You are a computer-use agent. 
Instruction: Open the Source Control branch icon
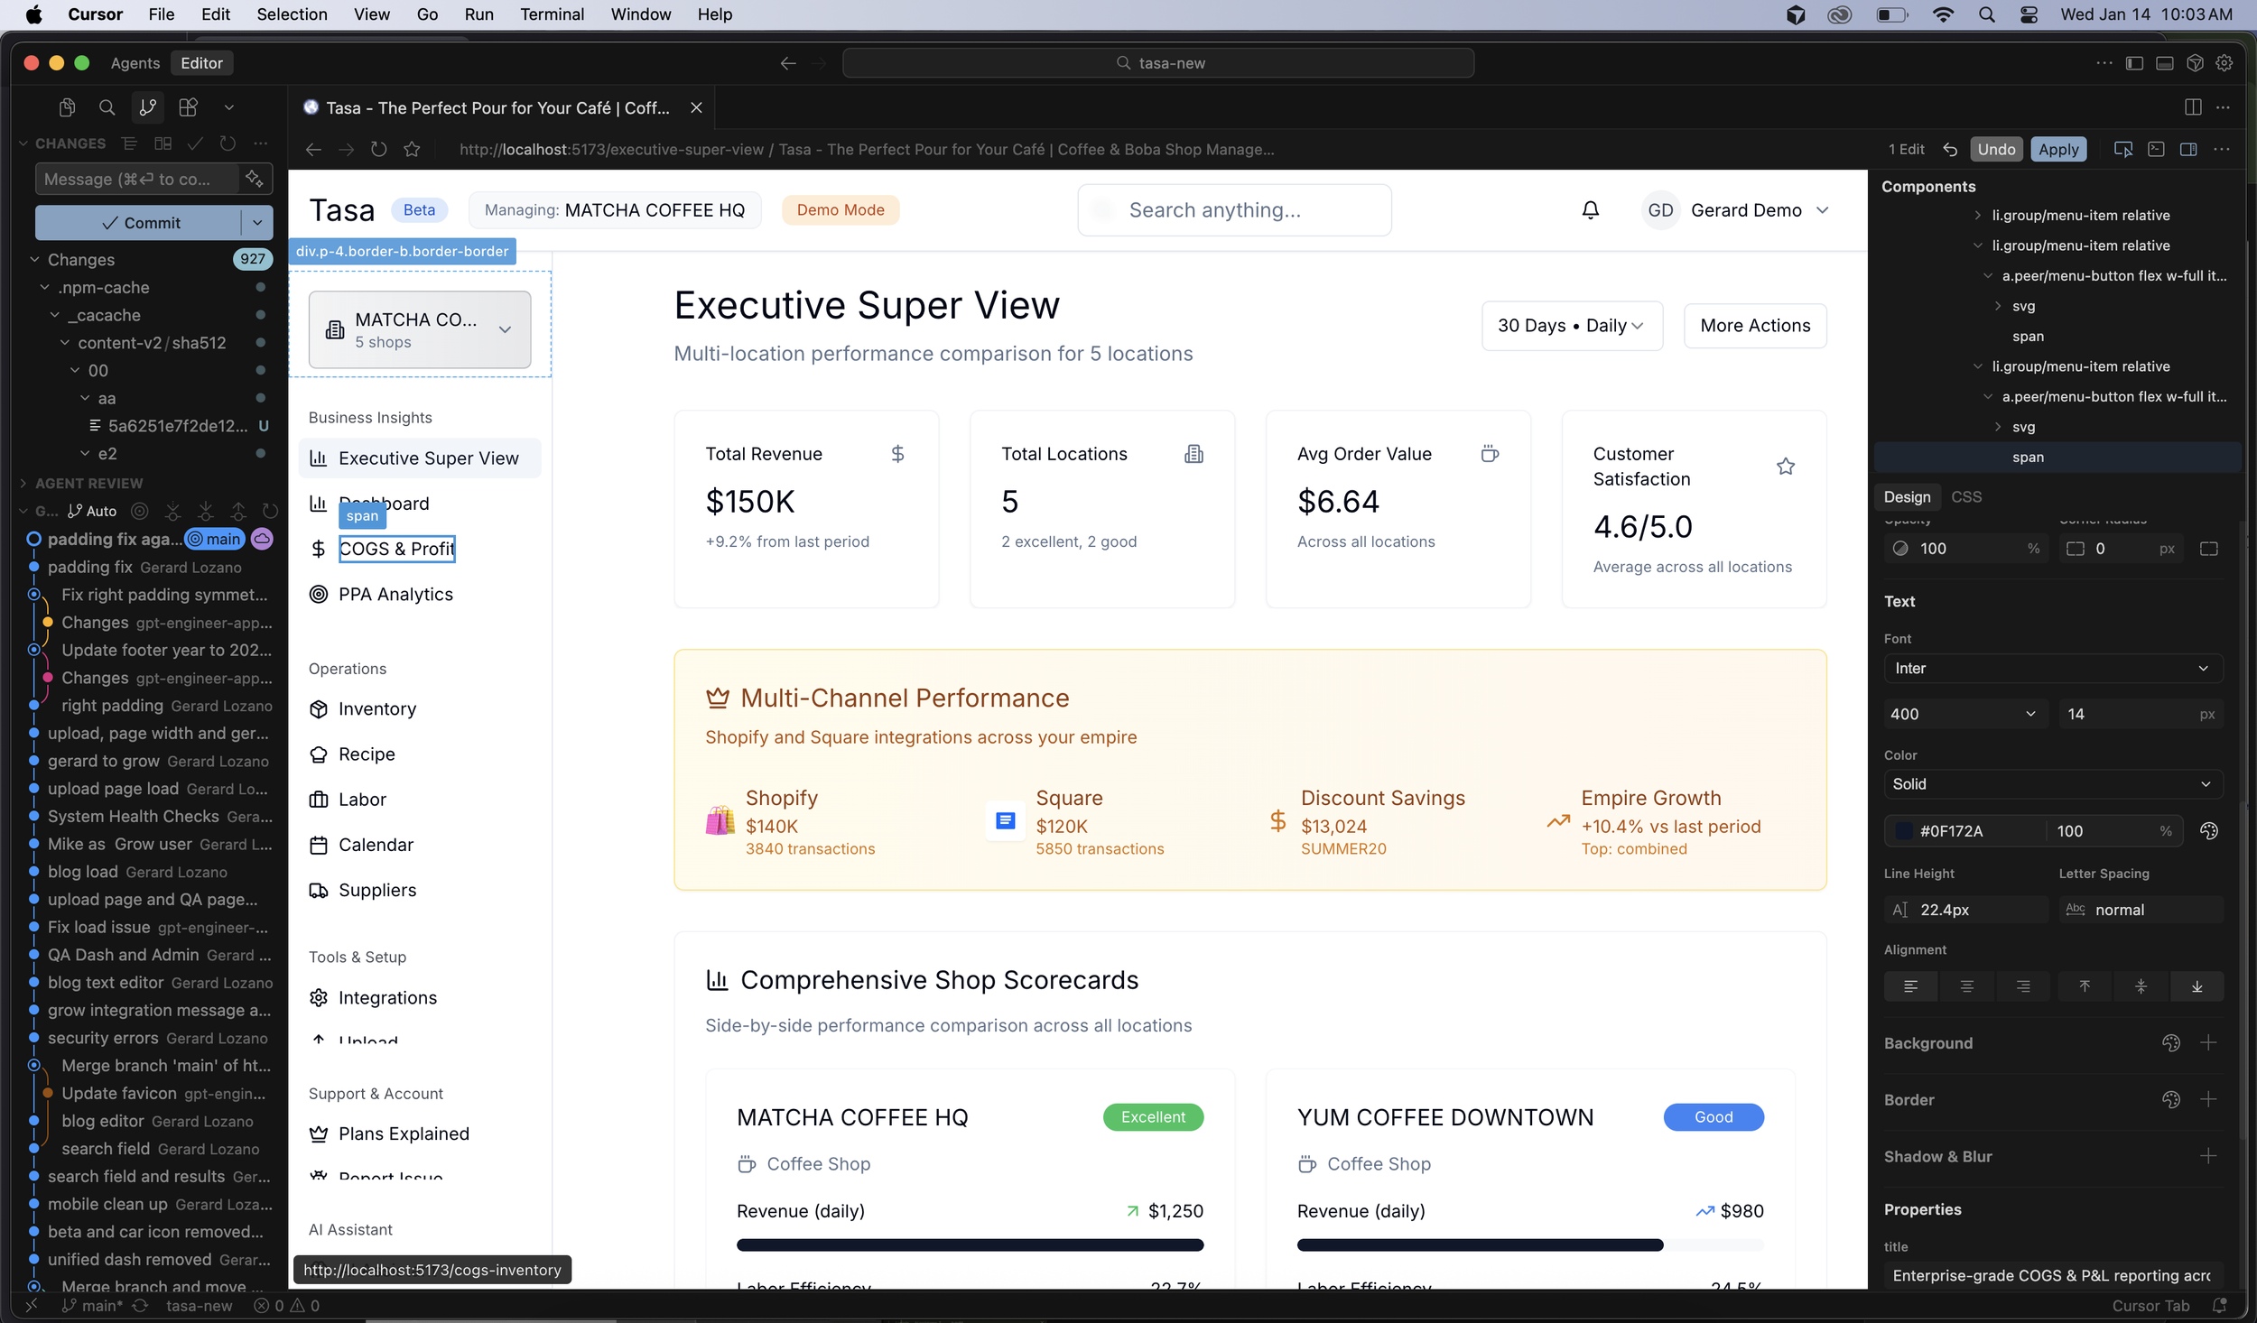tap(147, 107)
